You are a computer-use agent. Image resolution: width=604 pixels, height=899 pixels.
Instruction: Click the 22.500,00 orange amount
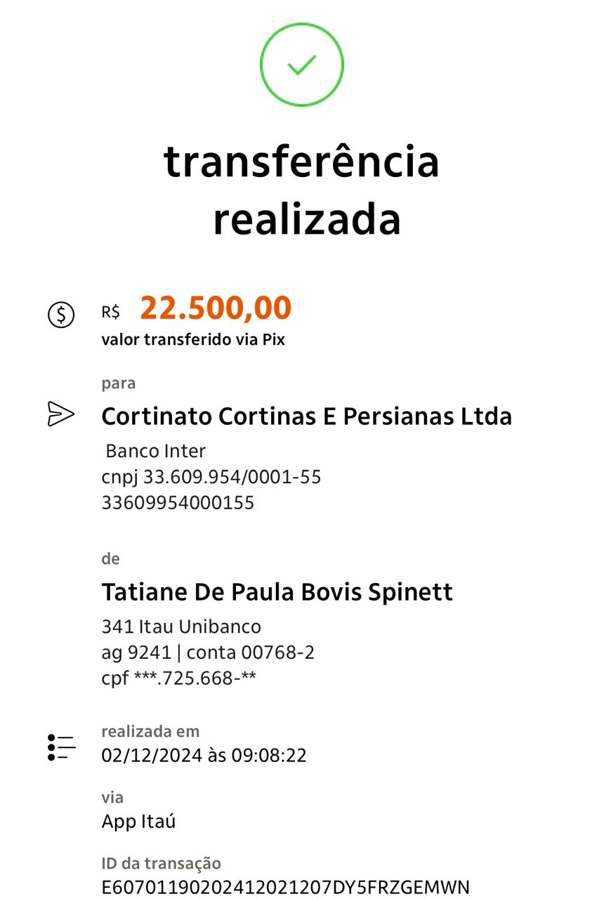tap(216, 308)
